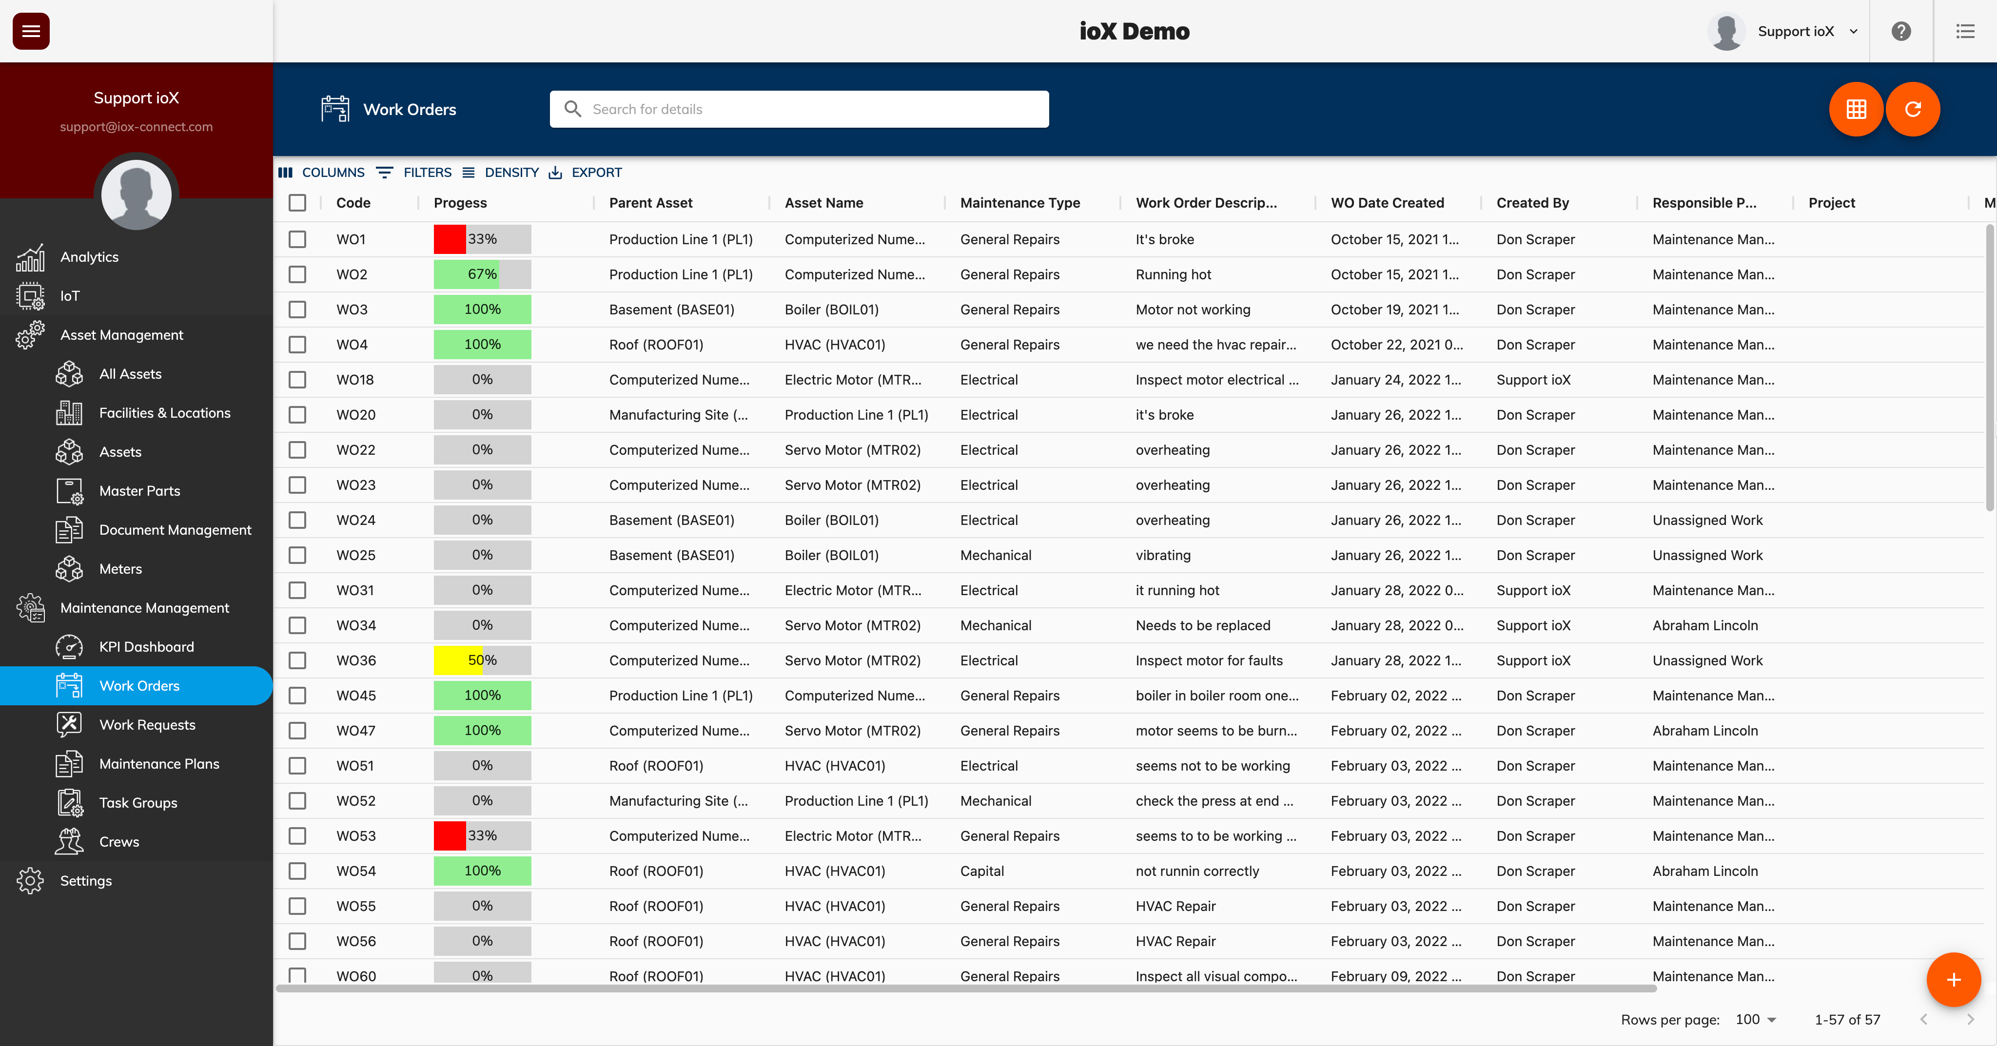1997x1046 pixels.
Task: Go to previous page arrow
Action: point(1923,1020)
